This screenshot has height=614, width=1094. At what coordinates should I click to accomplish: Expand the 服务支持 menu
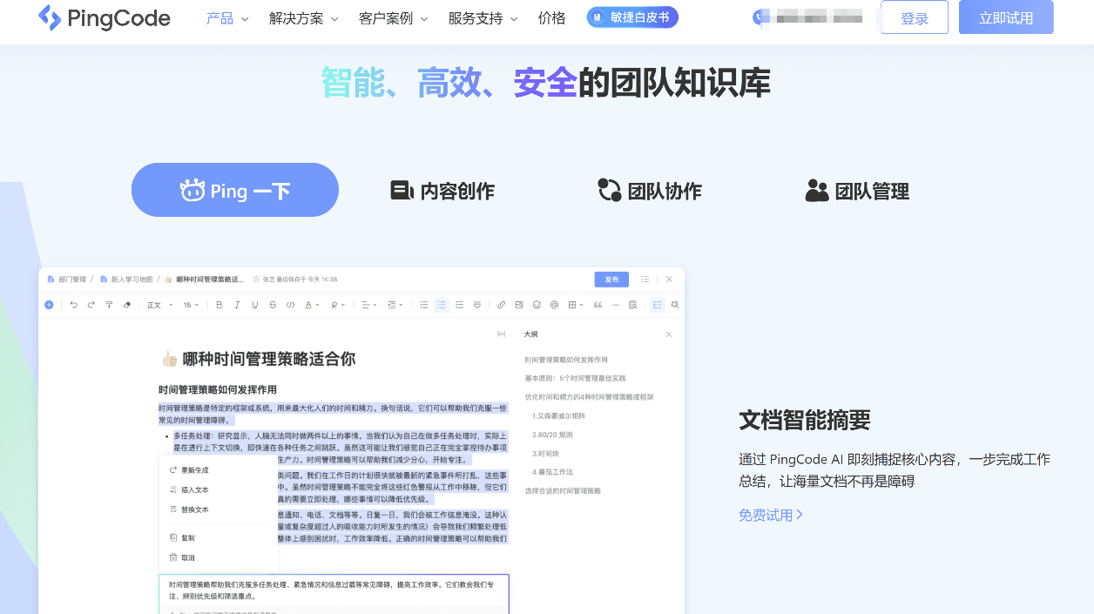[x=483, y=18]
